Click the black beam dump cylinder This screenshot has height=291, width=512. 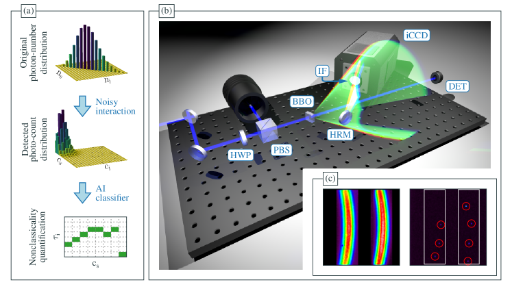(x=245, y=99)
